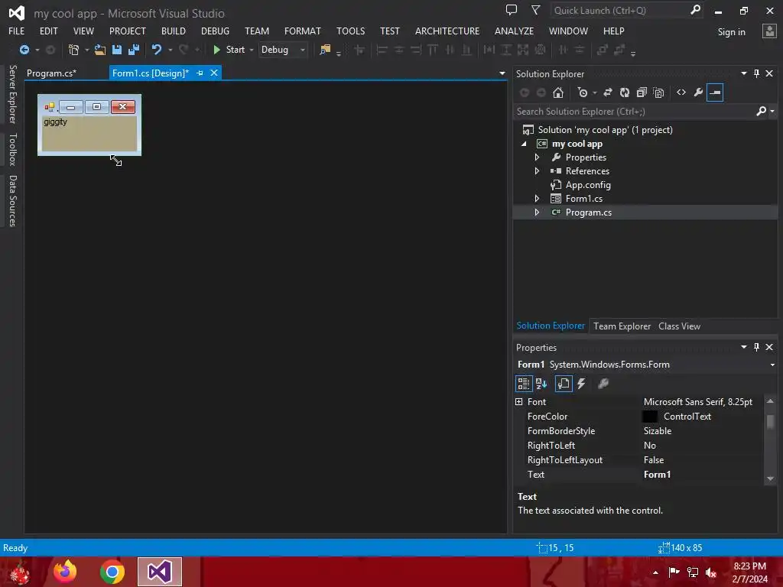This screenshot has width=783, height=587.
Task: Open the FORMAT menu
Action: (303, 31)
